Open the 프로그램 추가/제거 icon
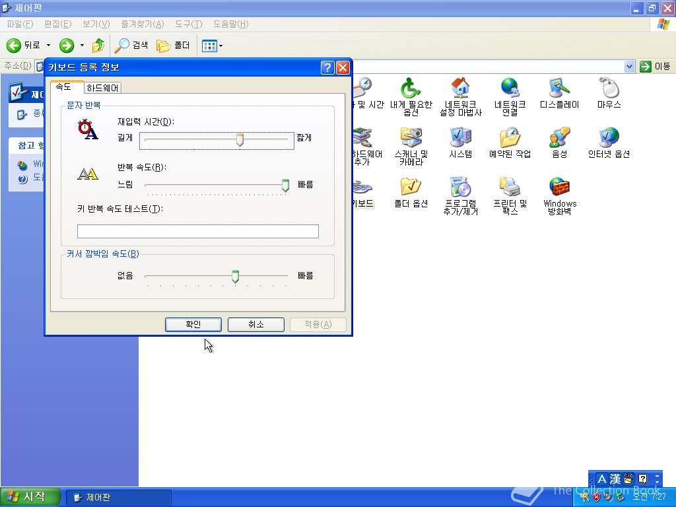The height and width of the screenshot is (507, 676). [460, 196]
